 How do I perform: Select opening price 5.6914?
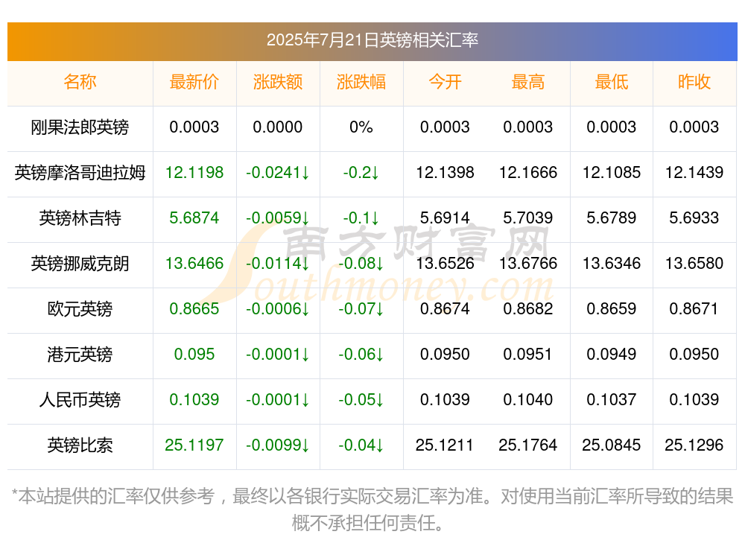(445, 218)
